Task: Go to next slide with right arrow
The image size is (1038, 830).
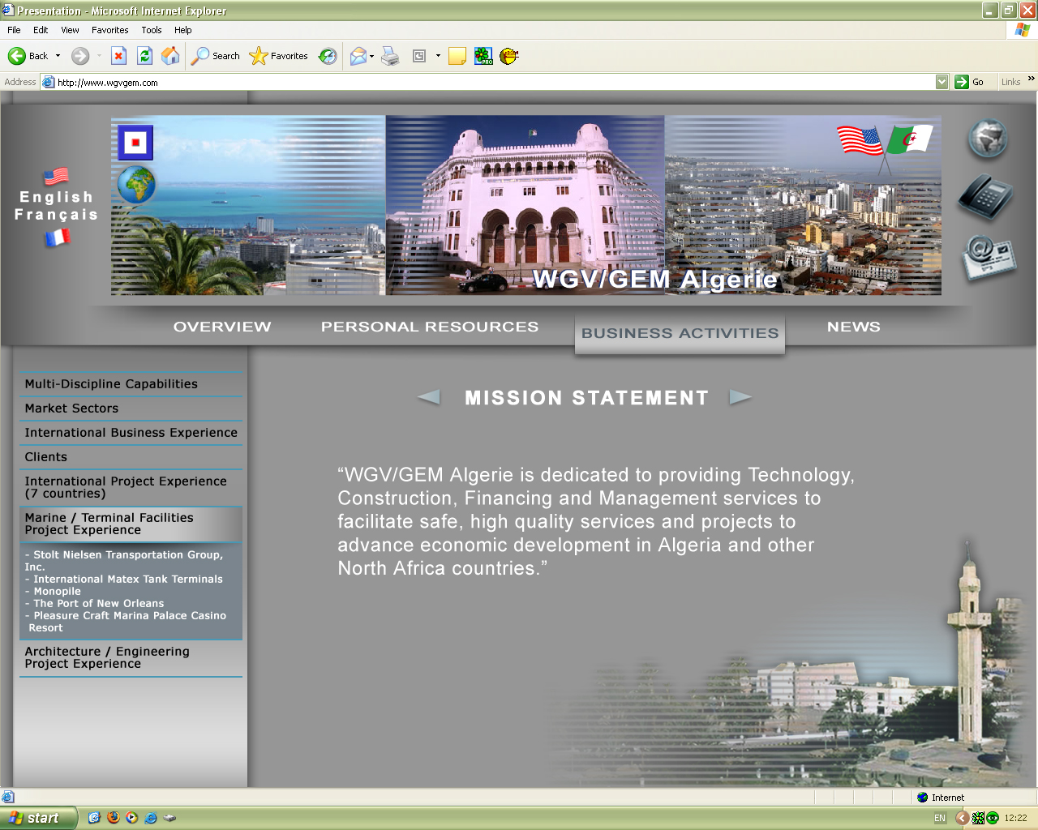Action: click(740, 397)
